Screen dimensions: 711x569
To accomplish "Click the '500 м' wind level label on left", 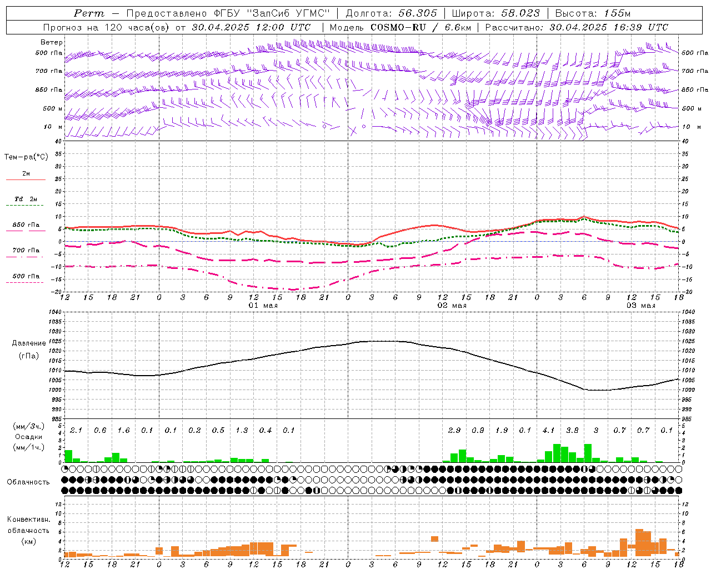I will tap(53, 108).
